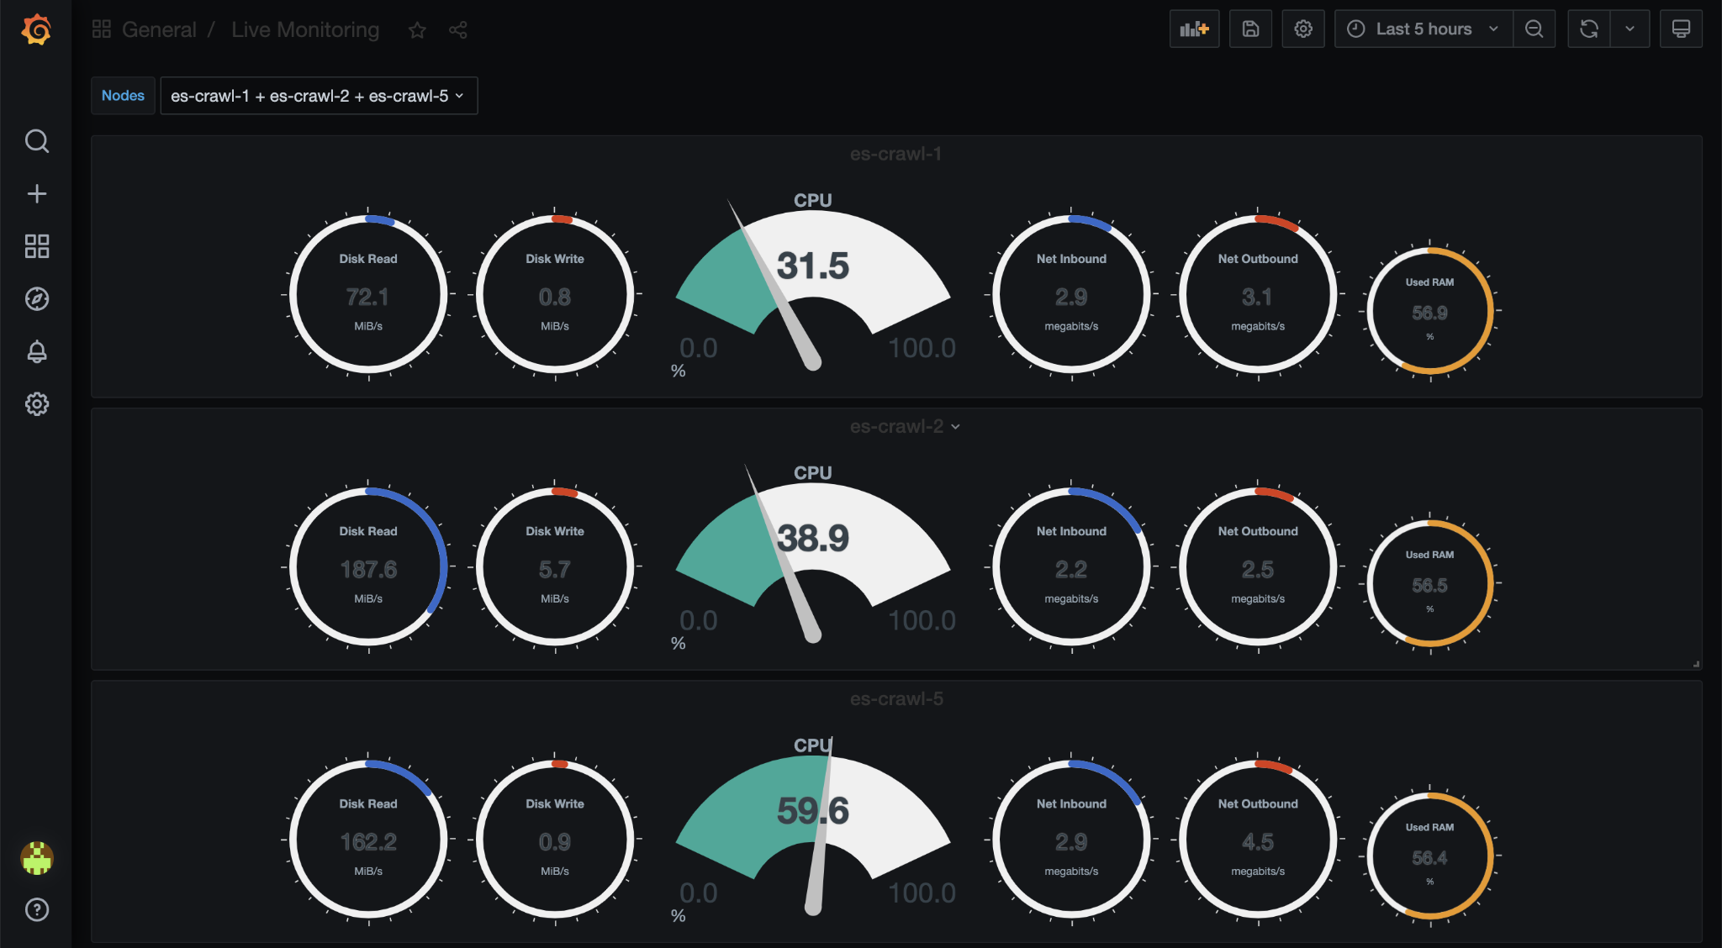Toggle the TV kiosk view mode
The image size is (1722, 948).
pos(1680,29)
